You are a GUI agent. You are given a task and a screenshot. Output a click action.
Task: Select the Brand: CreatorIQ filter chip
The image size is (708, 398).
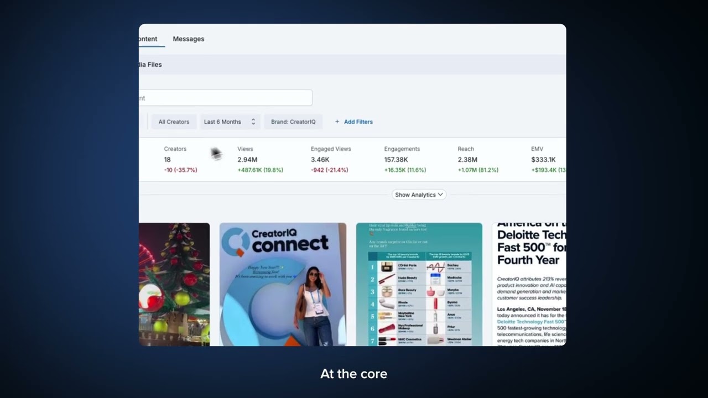point(293,122)
